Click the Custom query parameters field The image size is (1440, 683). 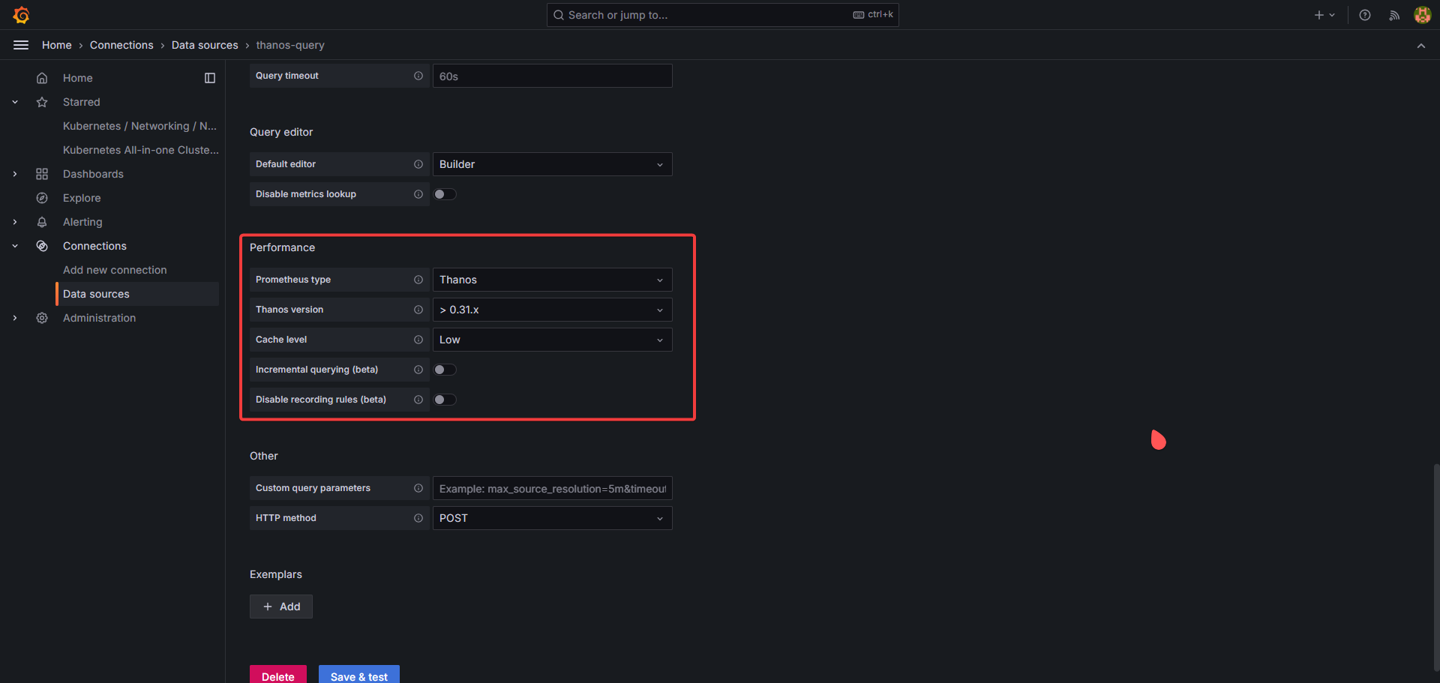tap(552, 489)
